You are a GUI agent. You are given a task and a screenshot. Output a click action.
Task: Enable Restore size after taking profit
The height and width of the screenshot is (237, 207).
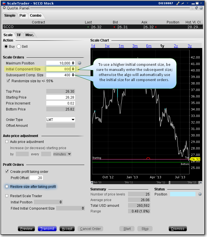pos(7,187)
